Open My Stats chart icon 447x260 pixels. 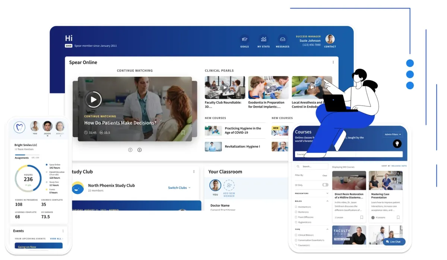point(263,40)
